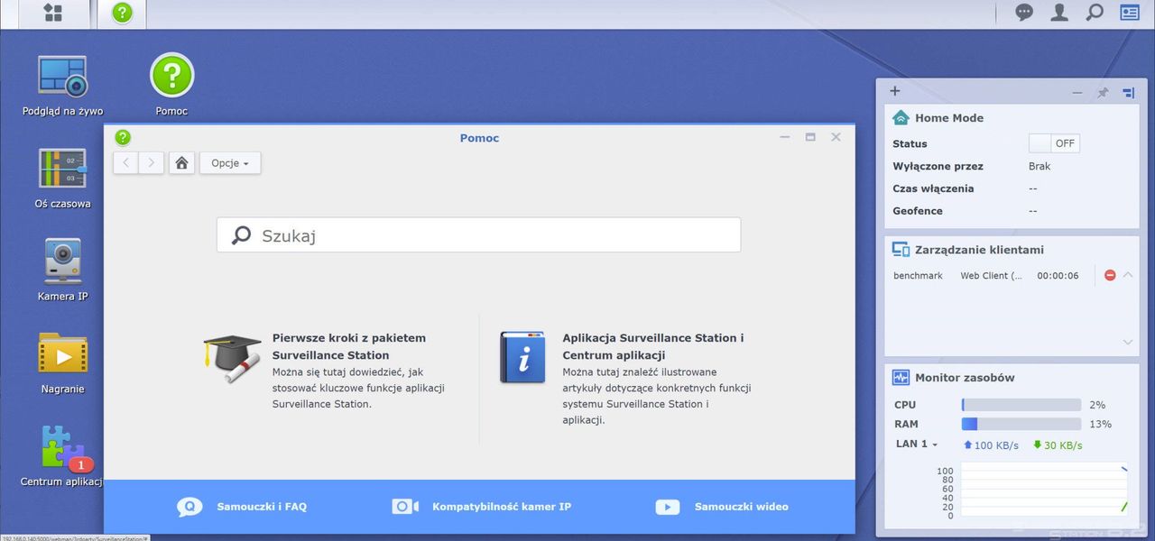Open Podgląd na żywo desktop icon

click(x=62, y=86)
